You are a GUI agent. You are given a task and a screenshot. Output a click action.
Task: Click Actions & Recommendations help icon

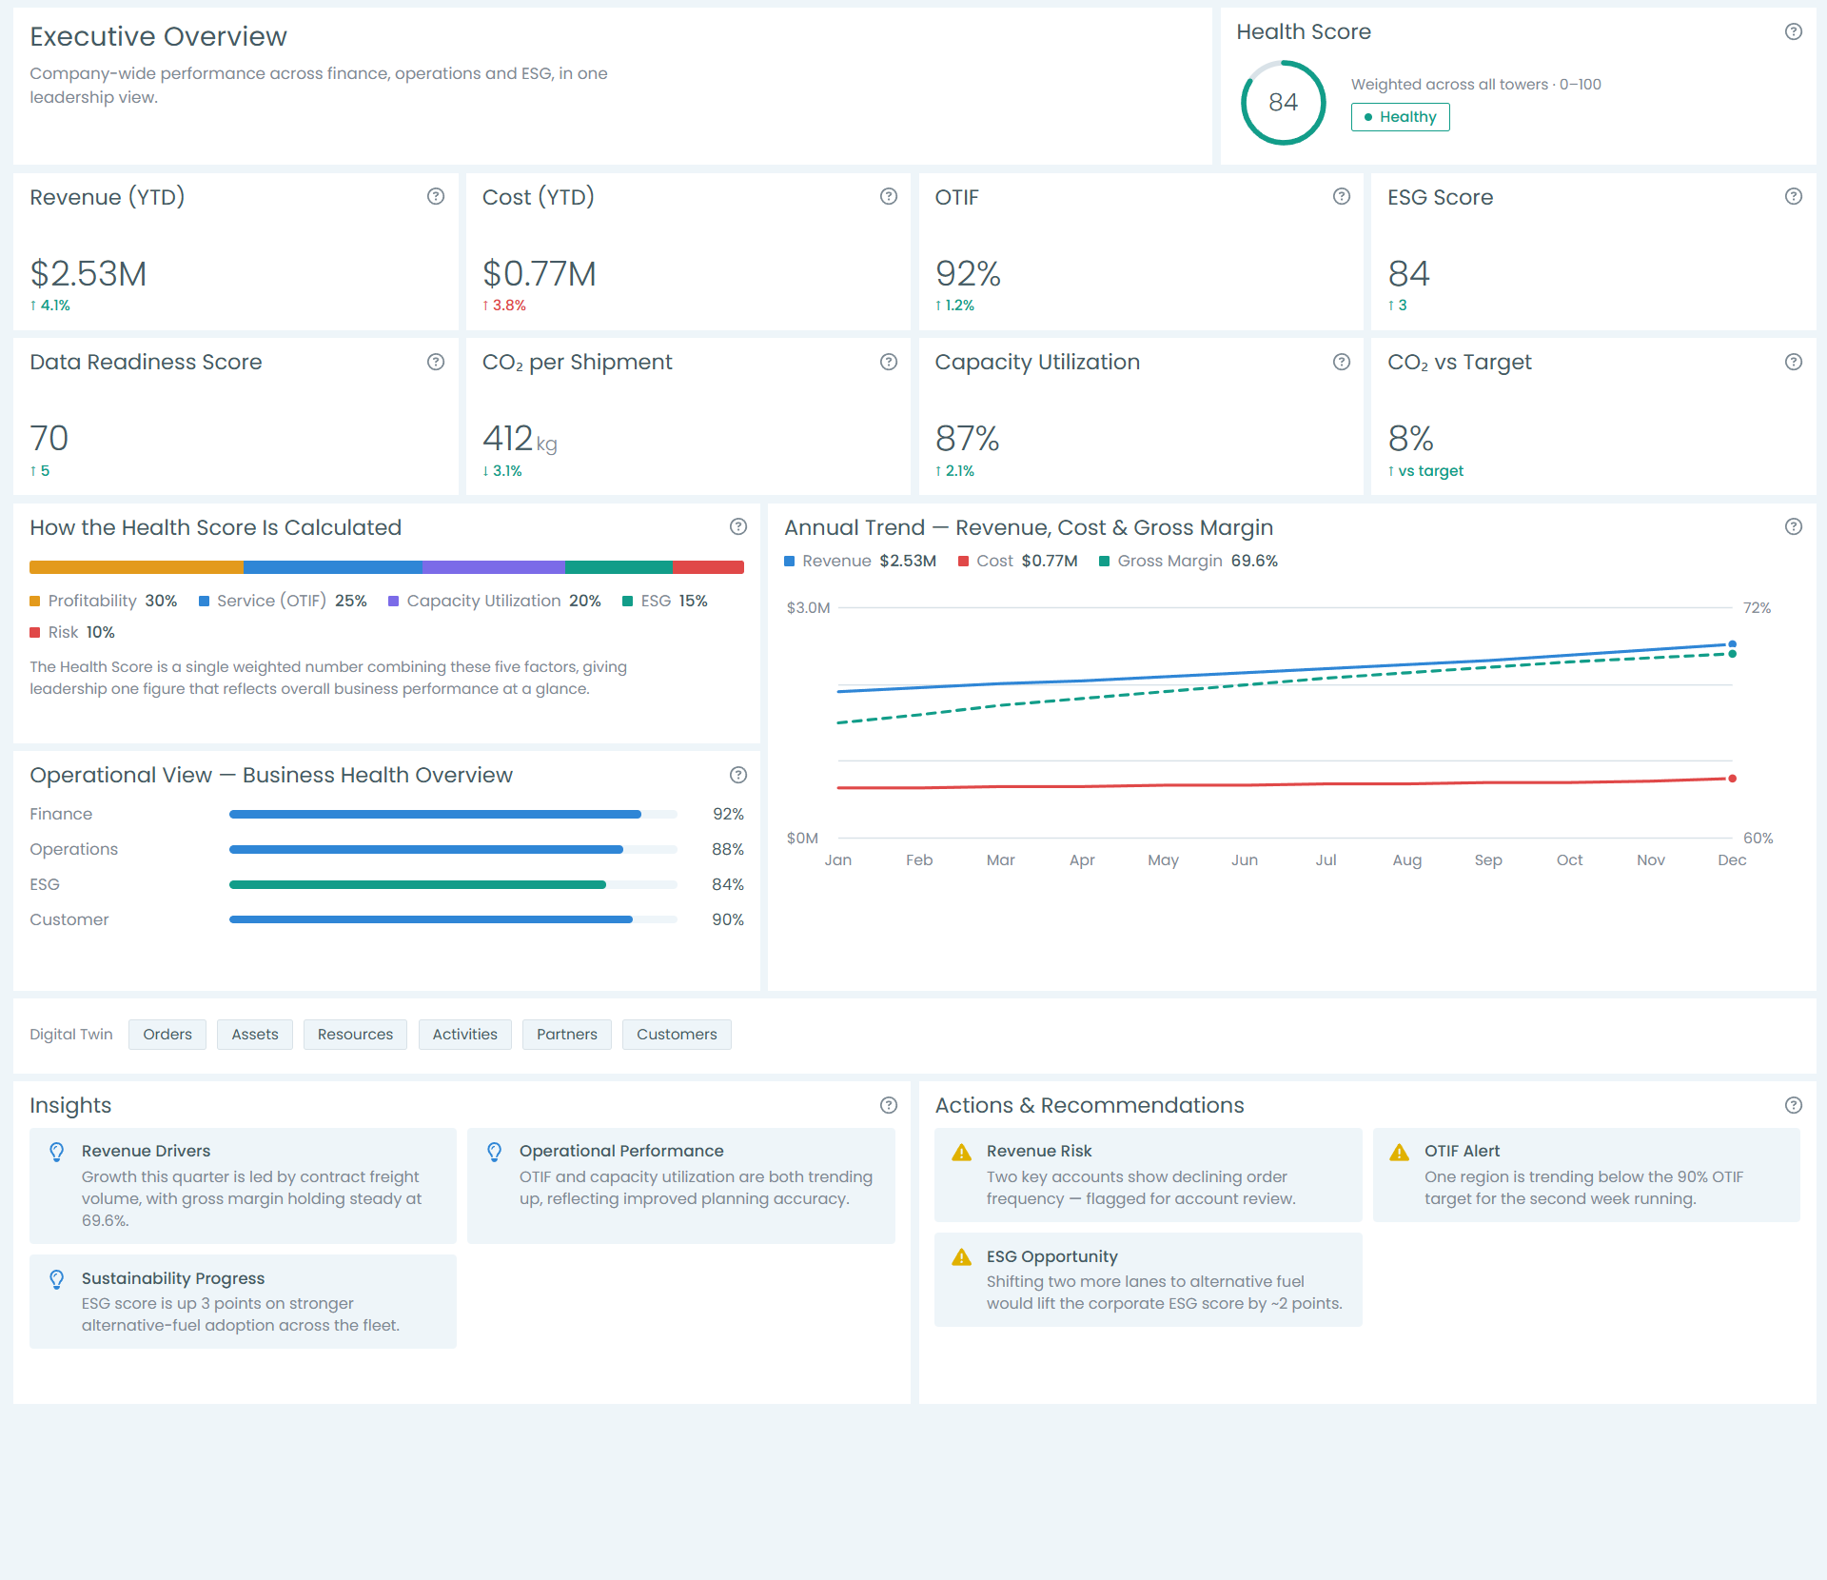click(1793, 1105)
